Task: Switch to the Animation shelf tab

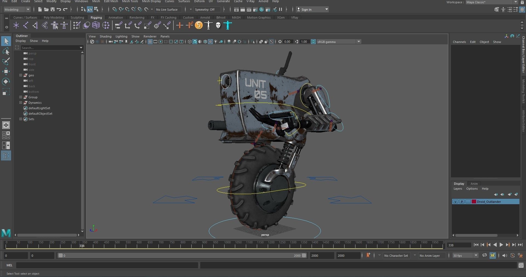Action: (x=116, y=18)
